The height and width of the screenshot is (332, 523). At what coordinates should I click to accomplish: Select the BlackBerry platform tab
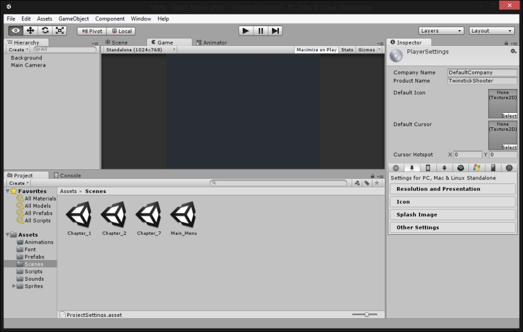coord(461,168)
